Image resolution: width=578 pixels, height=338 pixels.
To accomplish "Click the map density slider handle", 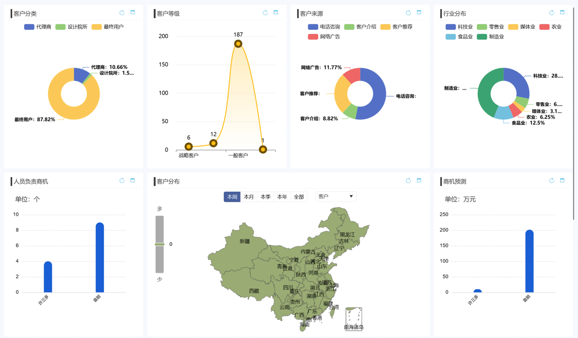I will (x=160, y=244).
